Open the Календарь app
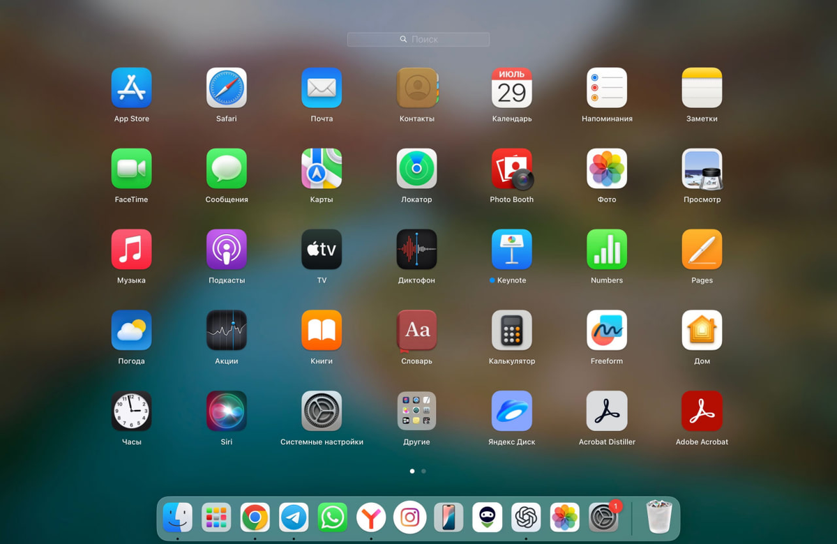Image resolution: width=837 pixels, height=544 pixels. [x=512, y=88]
